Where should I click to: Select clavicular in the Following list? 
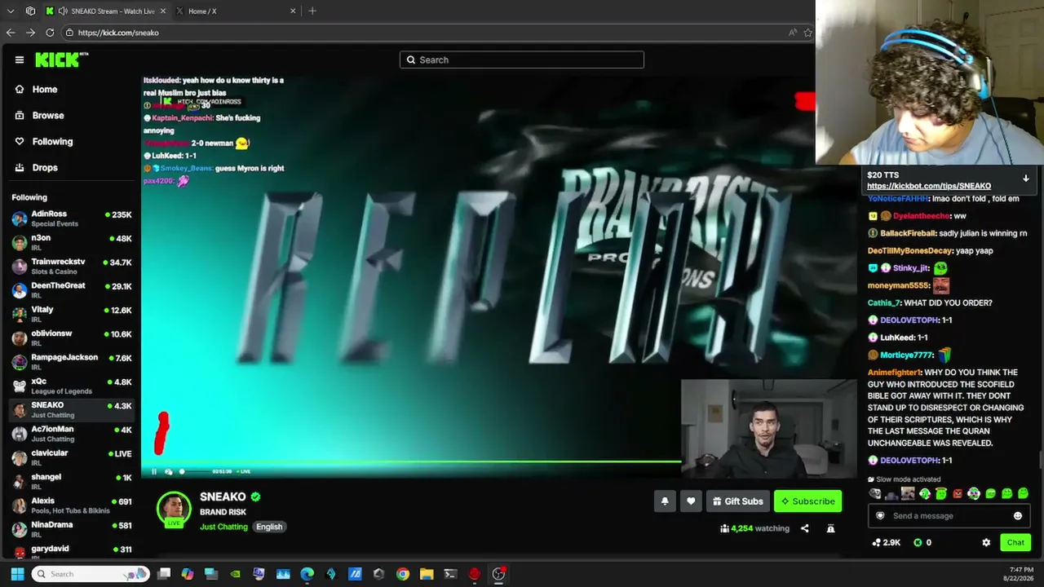coord(72,457)
